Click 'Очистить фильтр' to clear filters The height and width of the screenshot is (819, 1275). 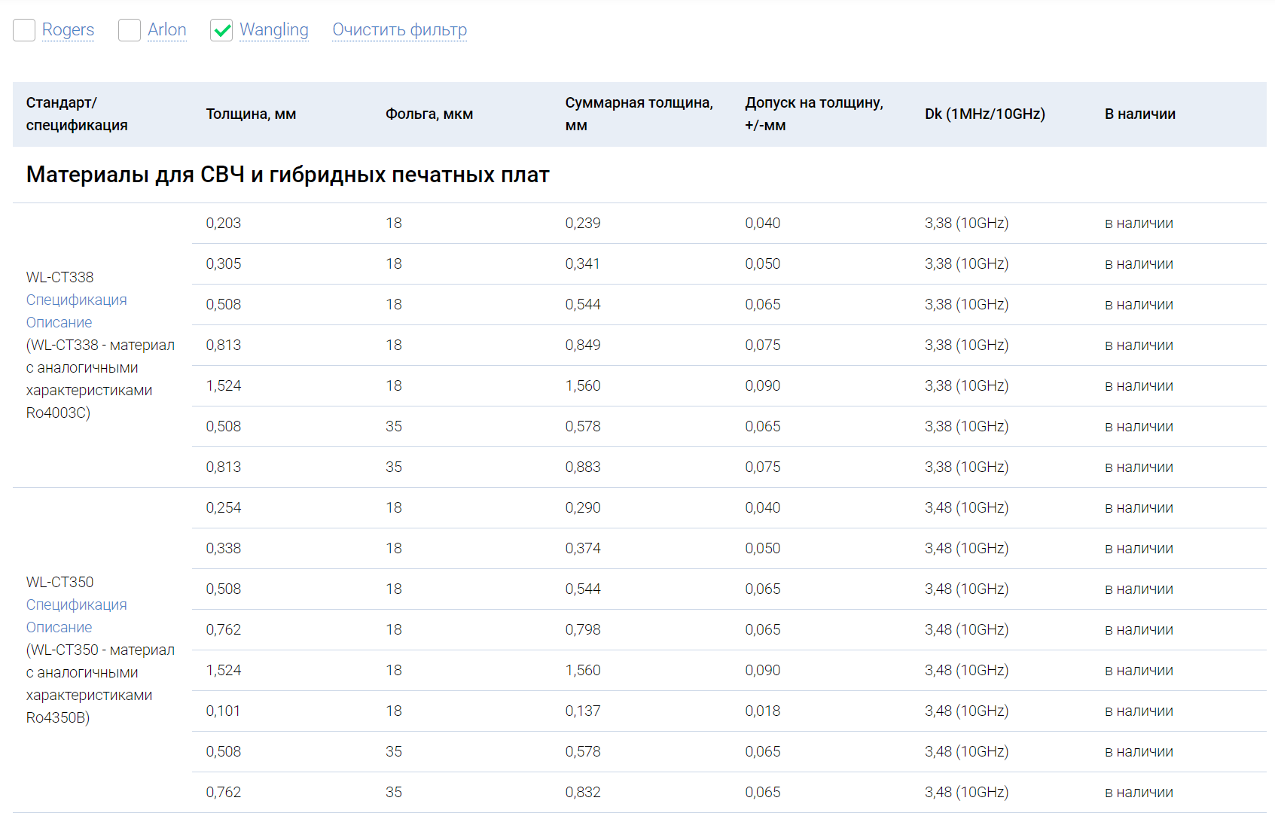(x=400, y=30)
